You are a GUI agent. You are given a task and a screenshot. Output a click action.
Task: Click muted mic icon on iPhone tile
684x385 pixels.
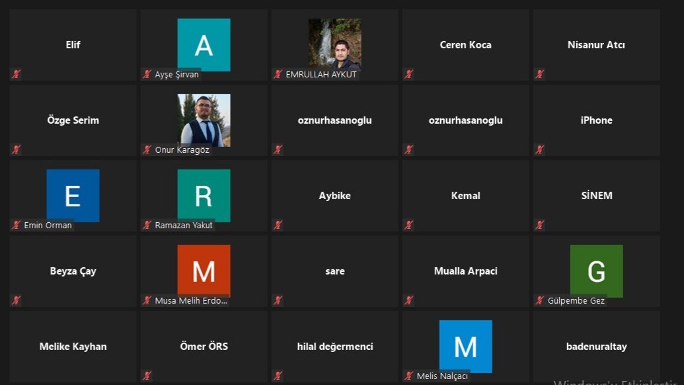pos(540,150)
